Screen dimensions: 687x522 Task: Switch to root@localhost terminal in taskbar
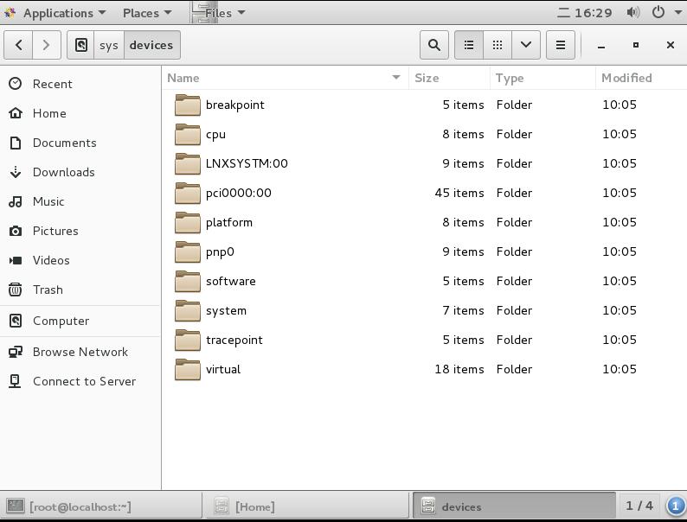(x=100, y=506)
